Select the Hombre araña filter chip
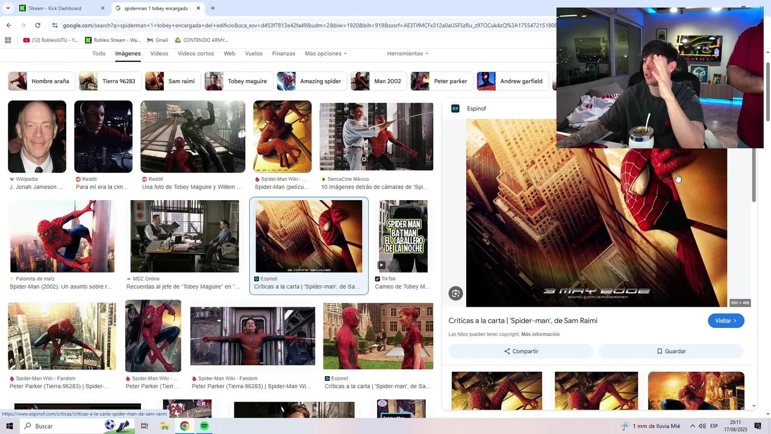 (42, 81)
